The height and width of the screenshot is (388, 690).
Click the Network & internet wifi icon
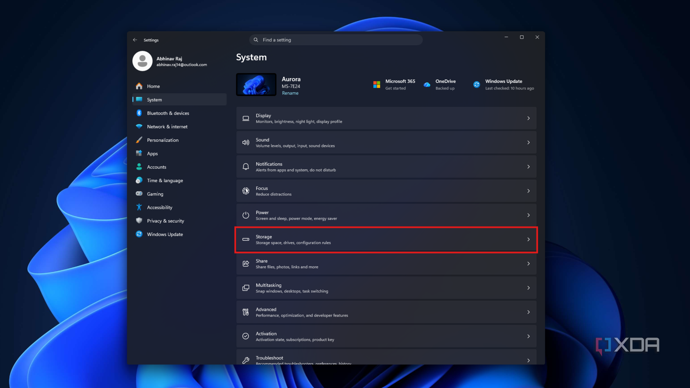pyautogui.click(x=139, y=126)
